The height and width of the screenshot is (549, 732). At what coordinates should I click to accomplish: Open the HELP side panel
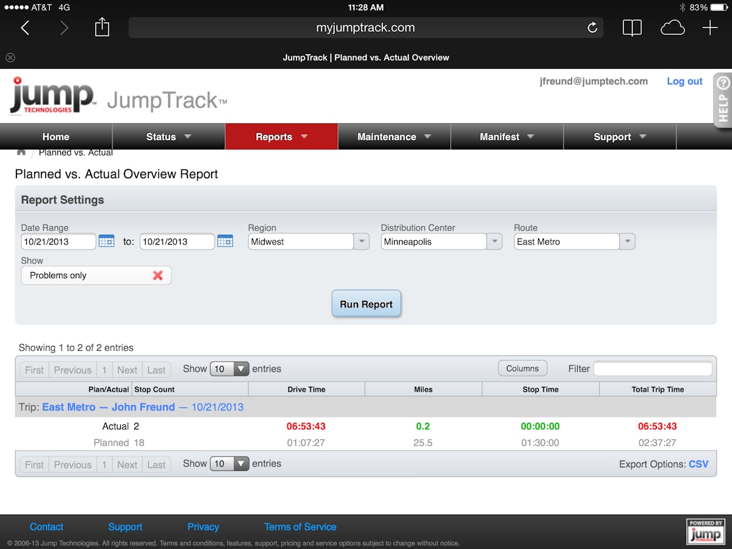pos(722,99)
